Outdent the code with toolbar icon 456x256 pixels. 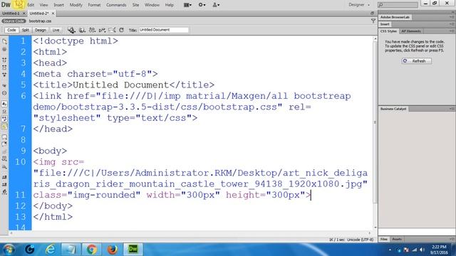pyautogui.click(x=4, y=184)
